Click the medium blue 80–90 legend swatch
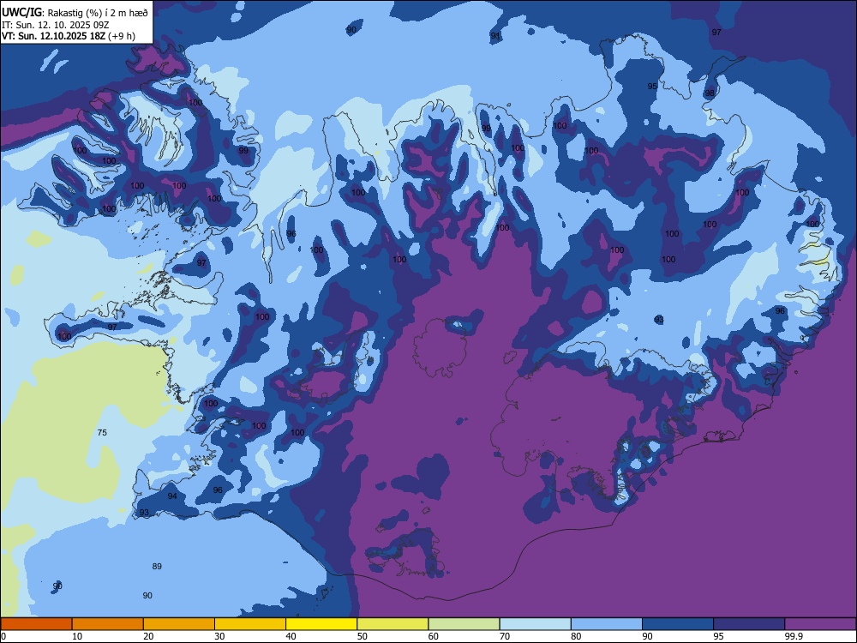857x643 pixels. (607, 624)
